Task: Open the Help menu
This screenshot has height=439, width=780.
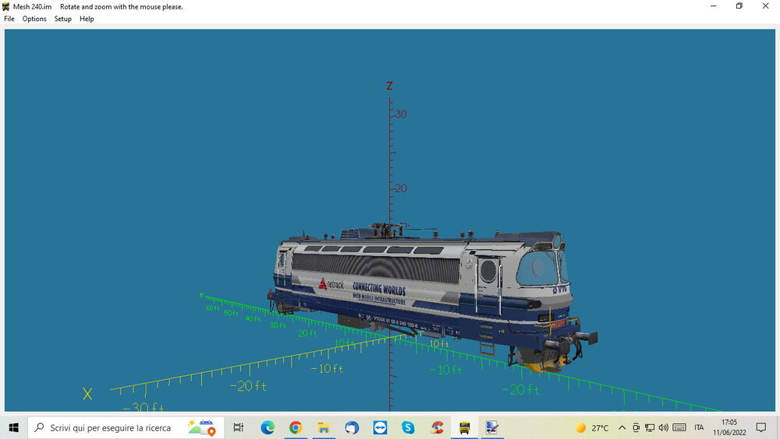Action: (87, 19)
